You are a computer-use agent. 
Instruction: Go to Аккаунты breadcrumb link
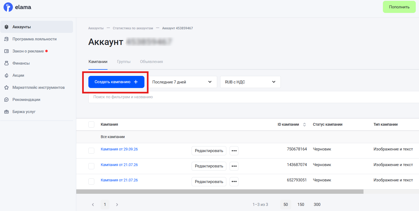click(96, 28)
